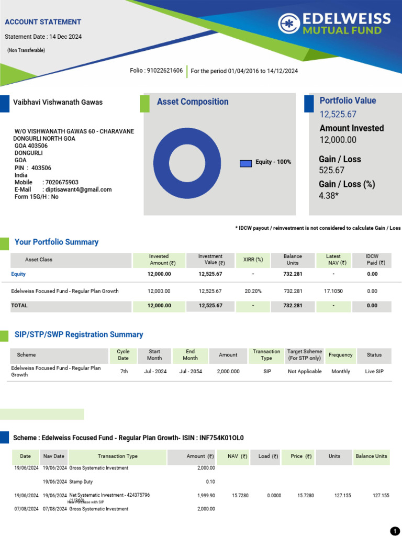Click the Latest NAV column header
Viewport: 402px width, 536px height.
[333, 260]
